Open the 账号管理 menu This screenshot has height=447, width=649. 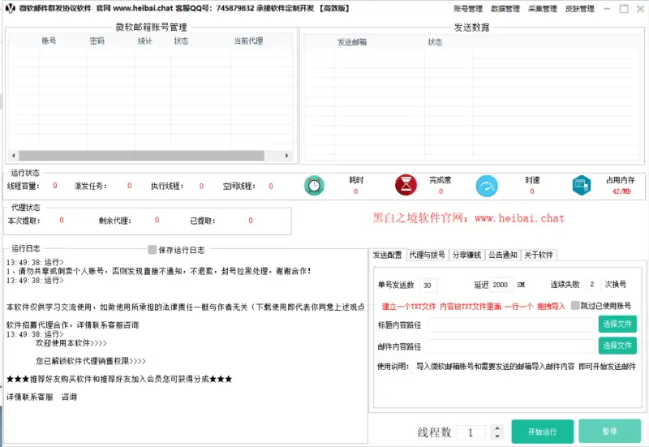(468, 9)
